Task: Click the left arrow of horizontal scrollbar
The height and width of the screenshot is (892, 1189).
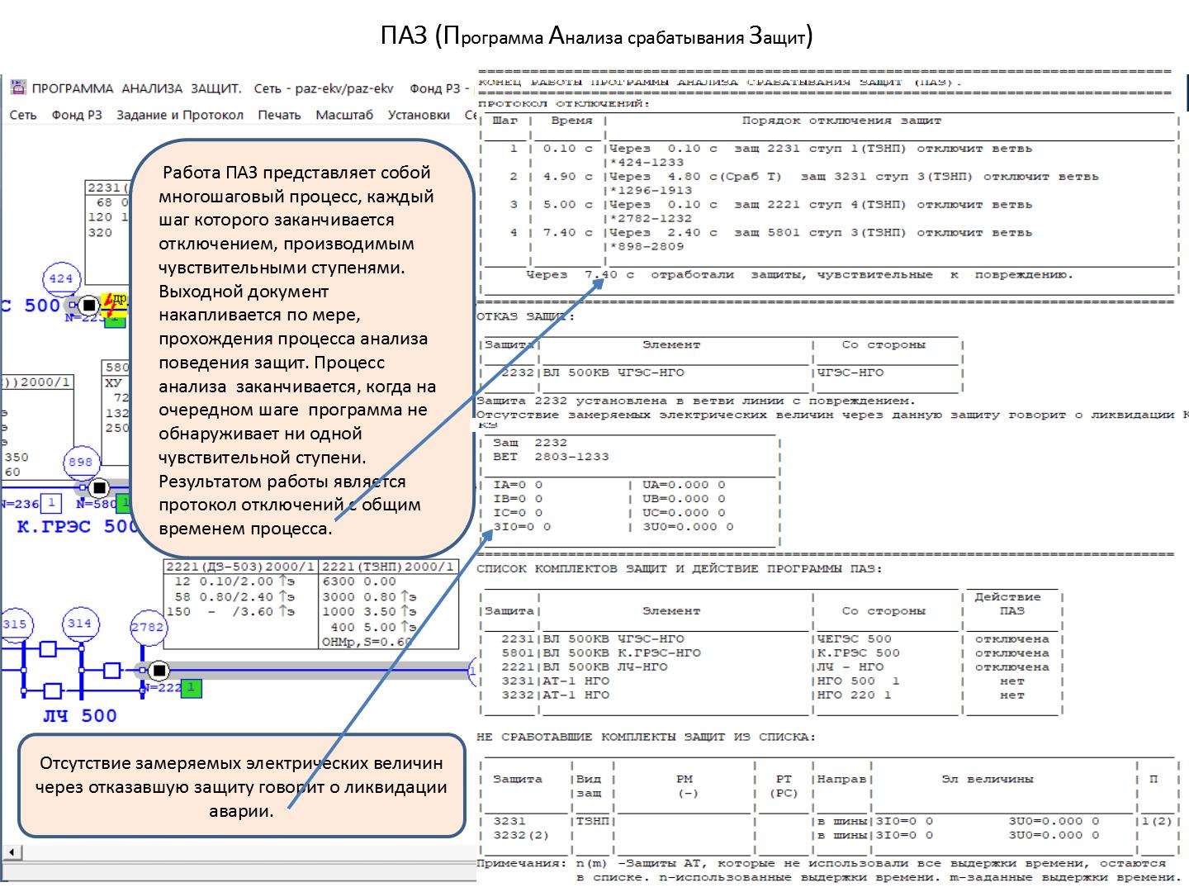Action: pos(11,852)
